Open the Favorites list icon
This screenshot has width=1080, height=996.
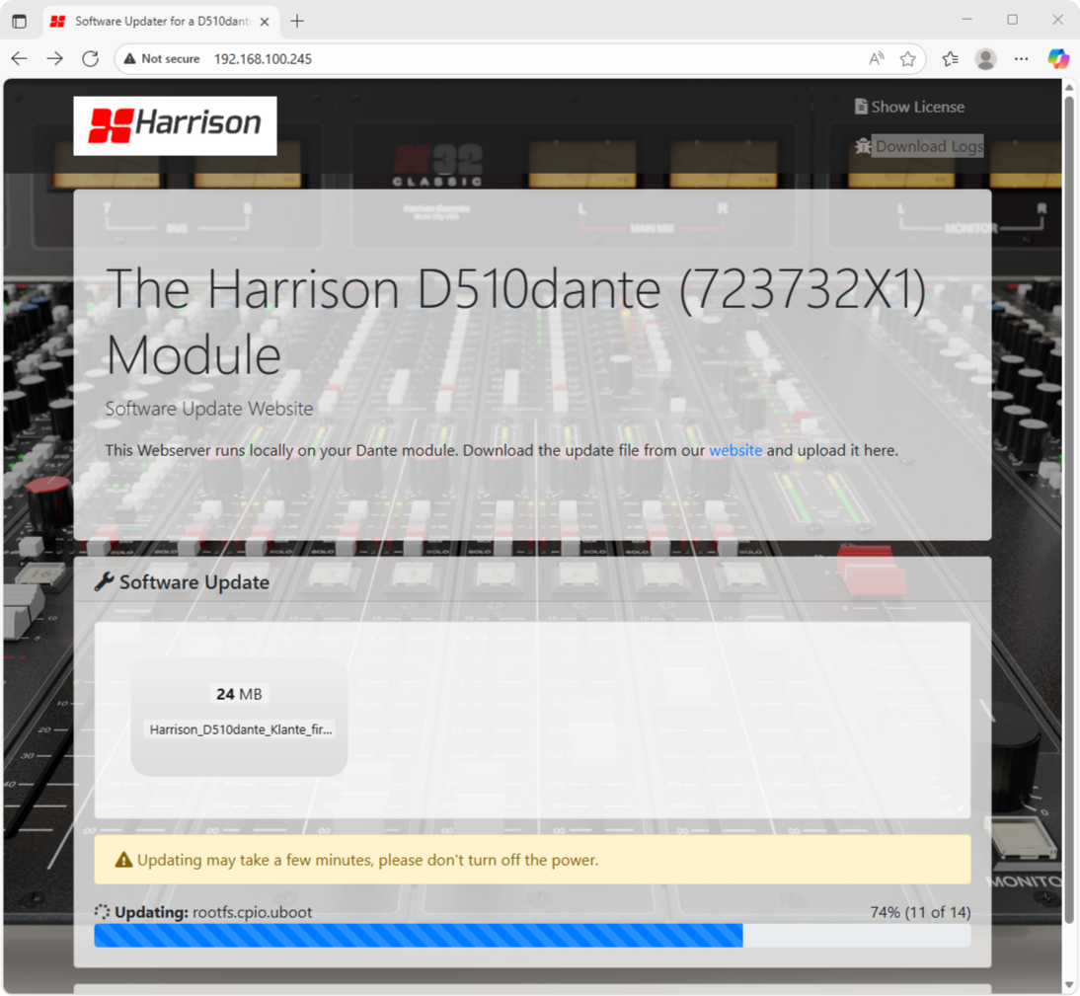(x=950, y=58)
